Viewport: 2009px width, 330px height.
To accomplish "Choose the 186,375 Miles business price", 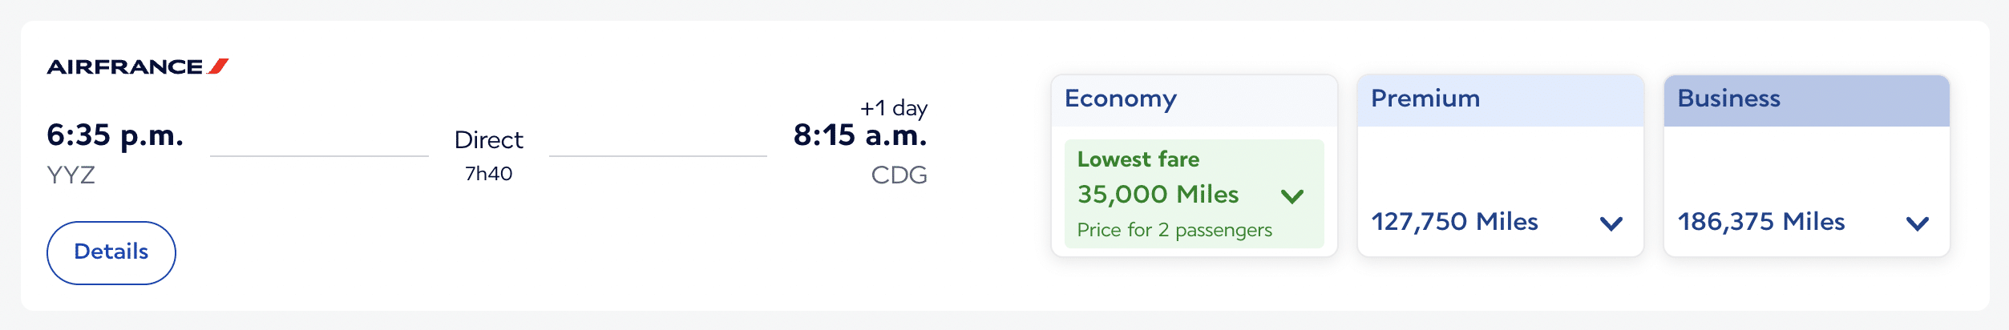I will pos(1761,222).
